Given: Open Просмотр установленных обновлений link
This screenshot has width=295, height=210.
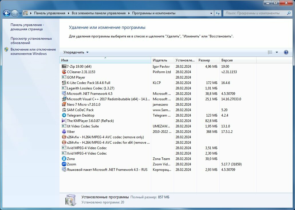Looking at the screenshot, I should point(31,41).
